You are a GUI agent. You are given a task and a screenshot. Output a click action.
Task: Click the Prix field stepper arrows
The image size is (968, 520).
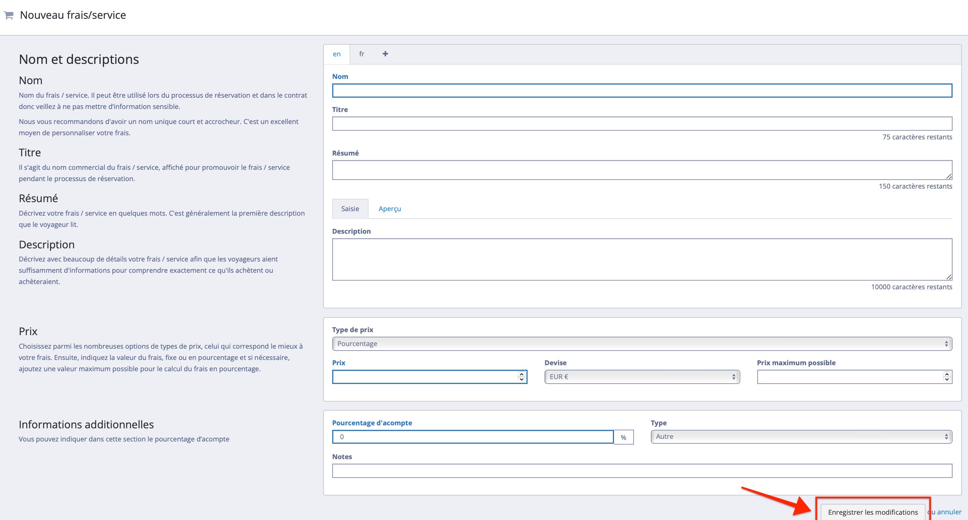tap(521, 377)
